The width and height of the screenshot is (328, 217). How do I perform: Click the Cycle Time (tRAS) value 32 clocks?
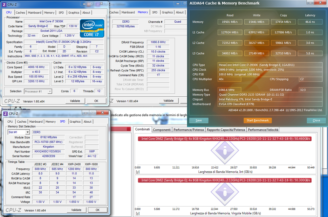point(158,66)
